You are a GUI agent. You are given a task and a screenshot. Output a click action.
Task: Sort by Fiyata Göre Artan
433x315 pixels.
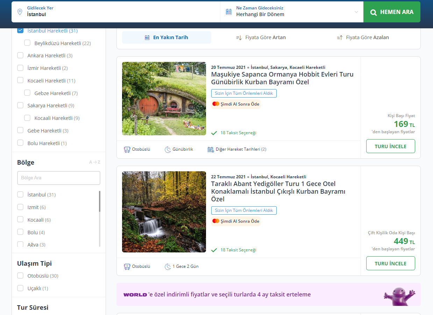[x=261, y=37]
